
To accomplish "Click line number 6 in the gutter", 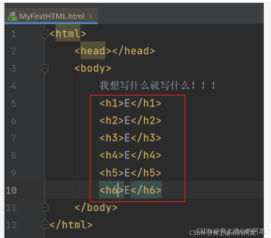I will click(14, 121).
